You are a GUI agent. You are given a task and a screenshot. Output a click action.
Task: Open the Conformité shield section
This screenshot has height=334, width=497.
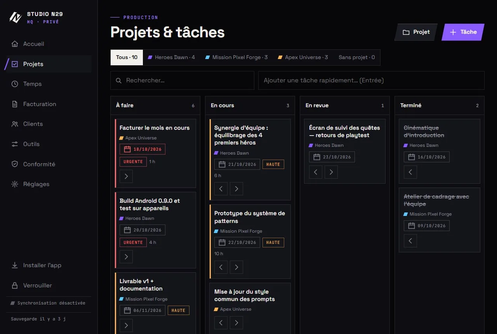49,164
